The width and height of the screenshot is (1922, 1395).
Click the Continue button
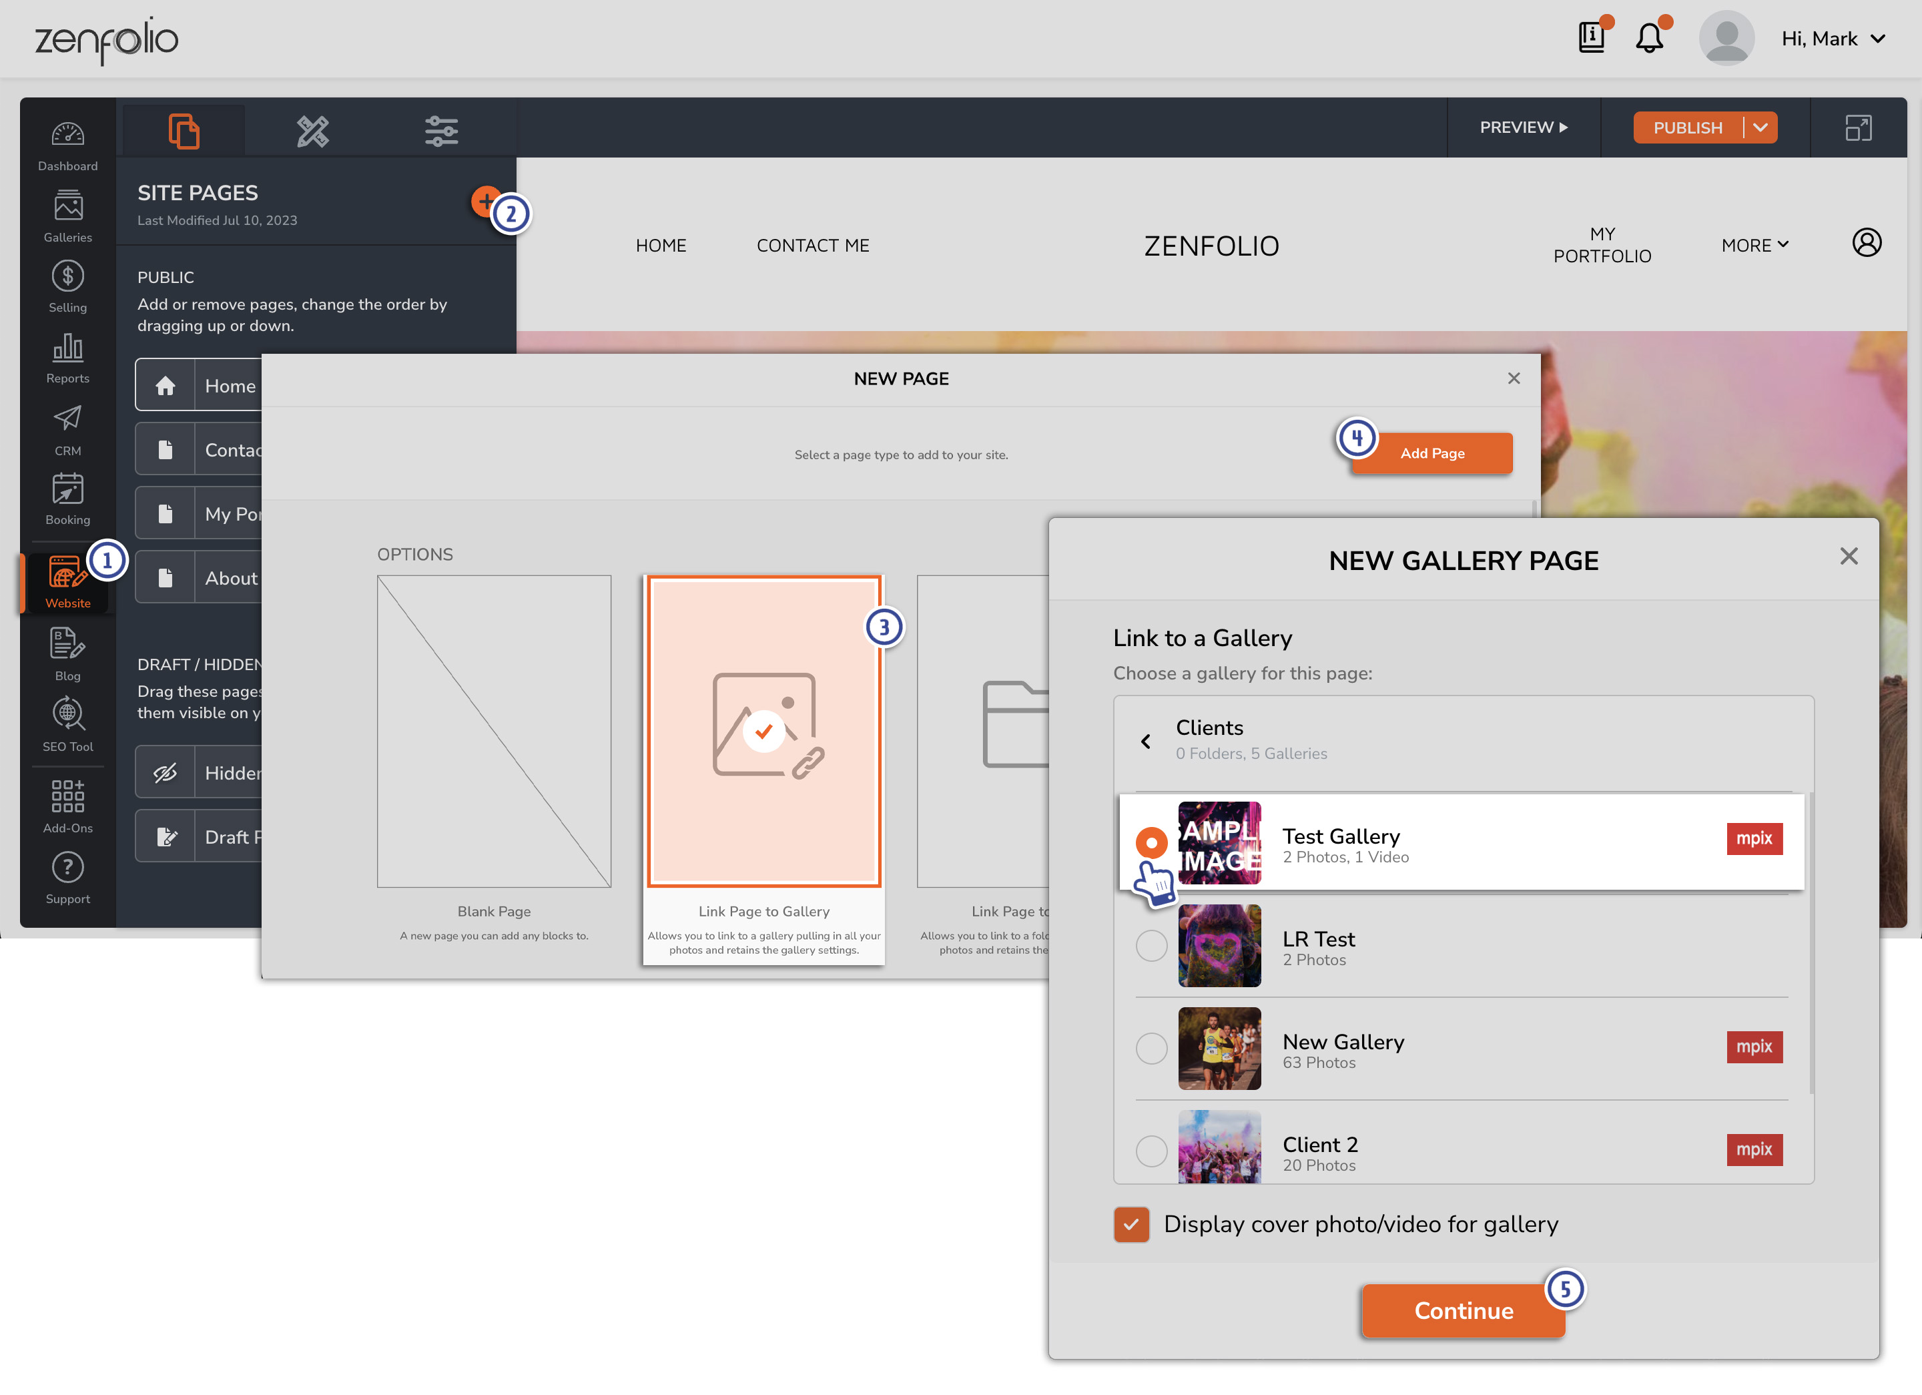coord(1463,1311)
